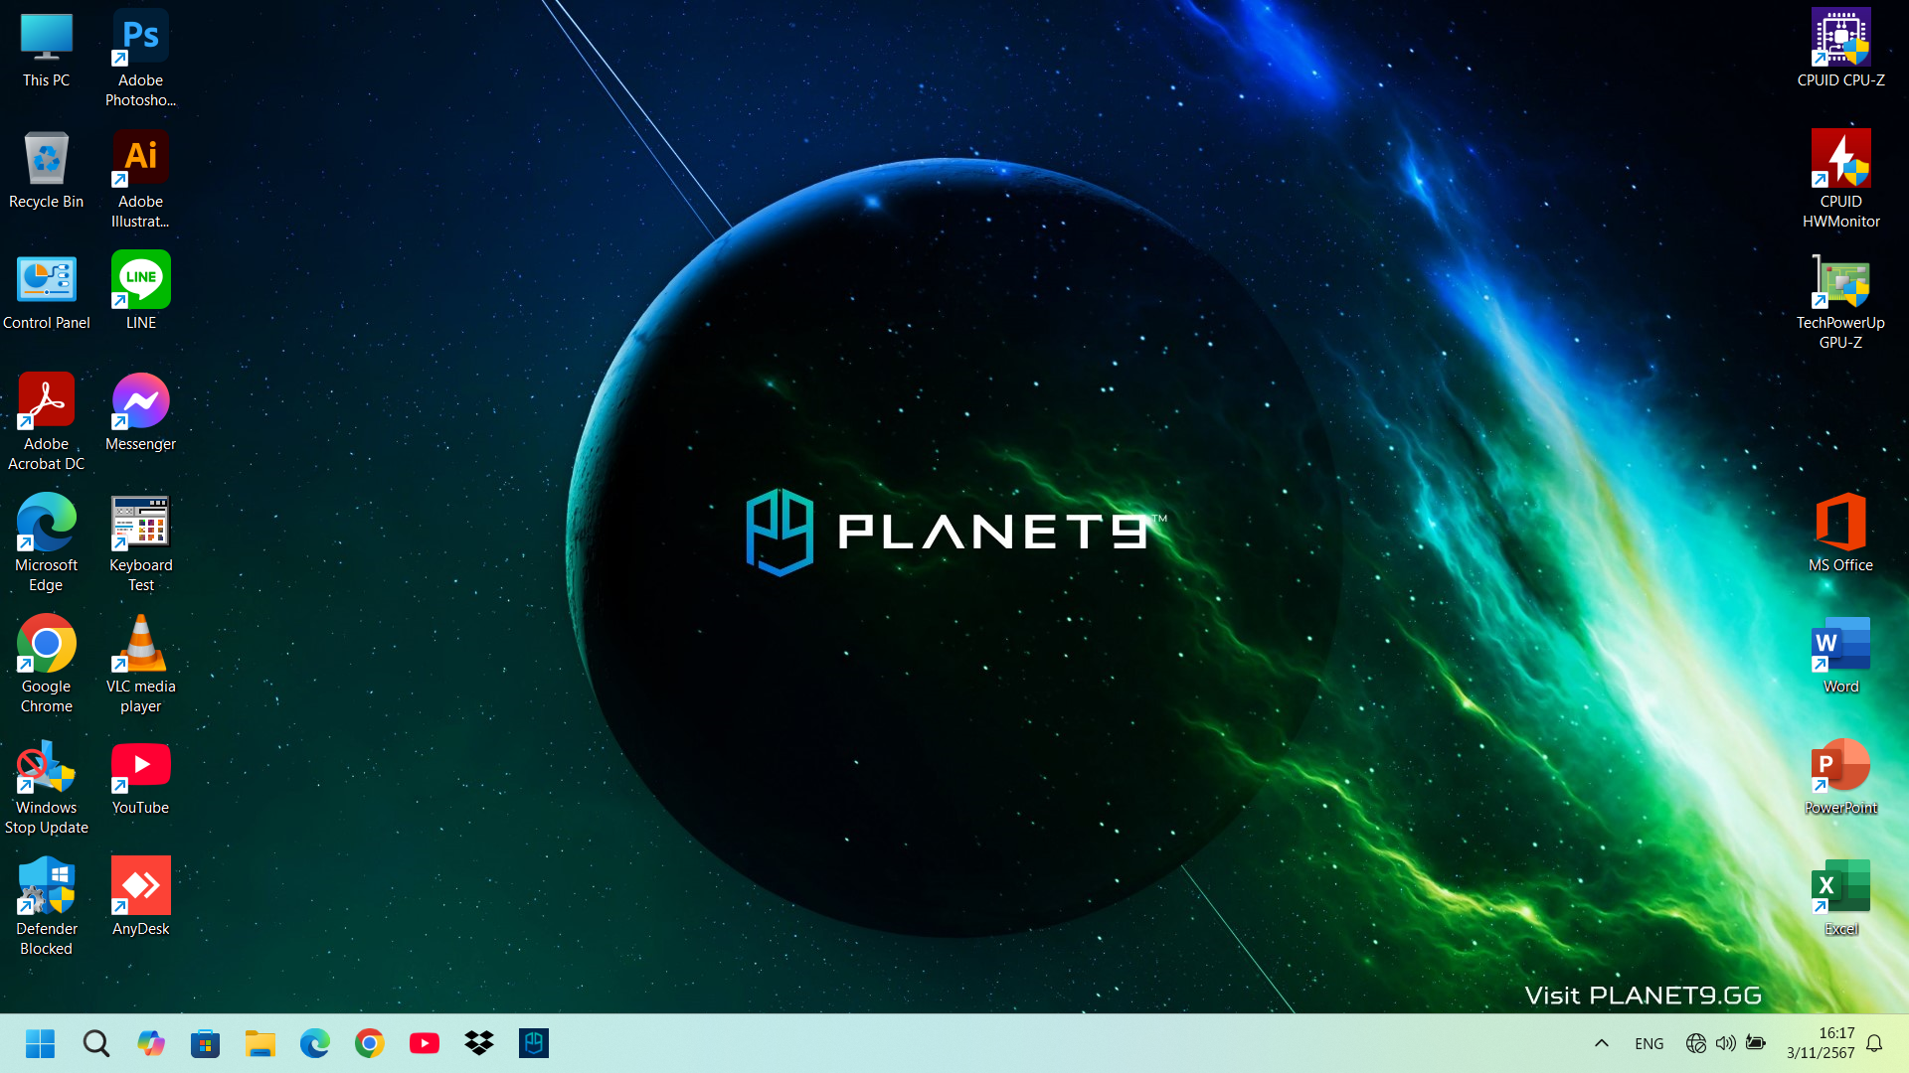Open Microsoft Store from taskbar

pos(206,1043)
